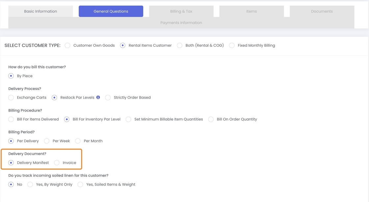
Task: Click the Restock Par Levels info icon
Action: [x=98, y=97]
